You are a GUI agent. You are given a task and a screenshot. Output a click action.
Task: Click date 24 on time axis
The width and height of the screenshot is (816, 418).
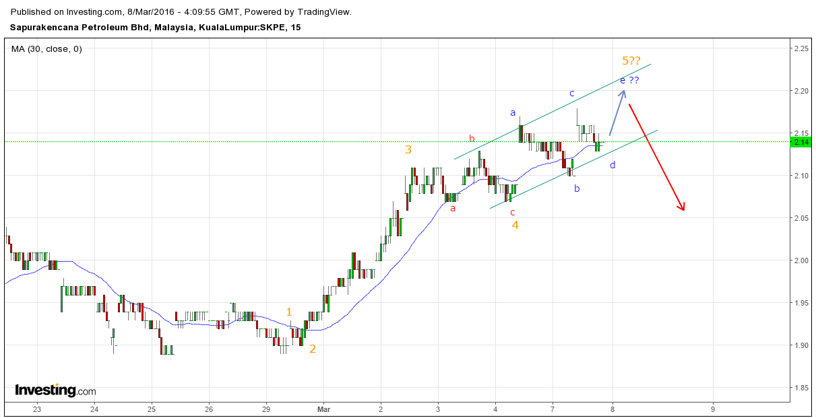[x=94, y=409]
